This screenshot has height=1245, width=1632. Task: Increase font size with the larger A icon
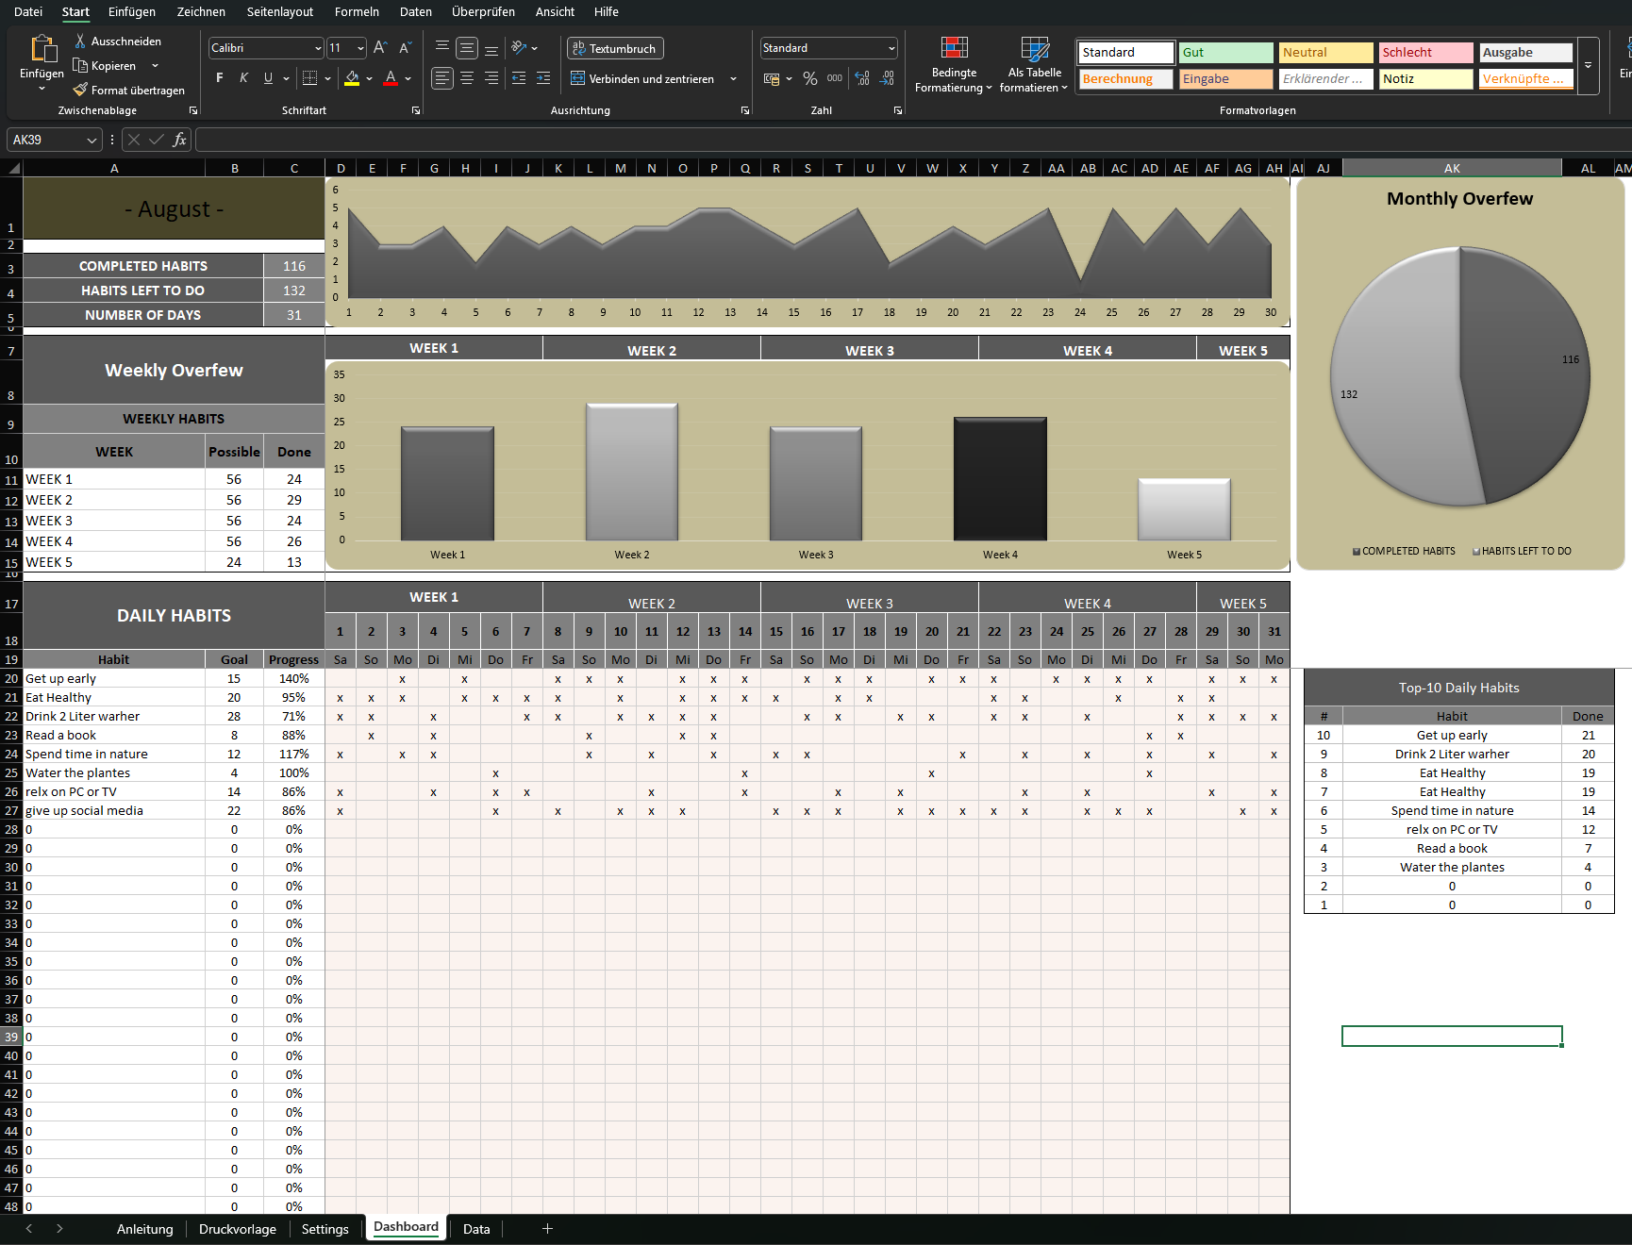[380, 48]
